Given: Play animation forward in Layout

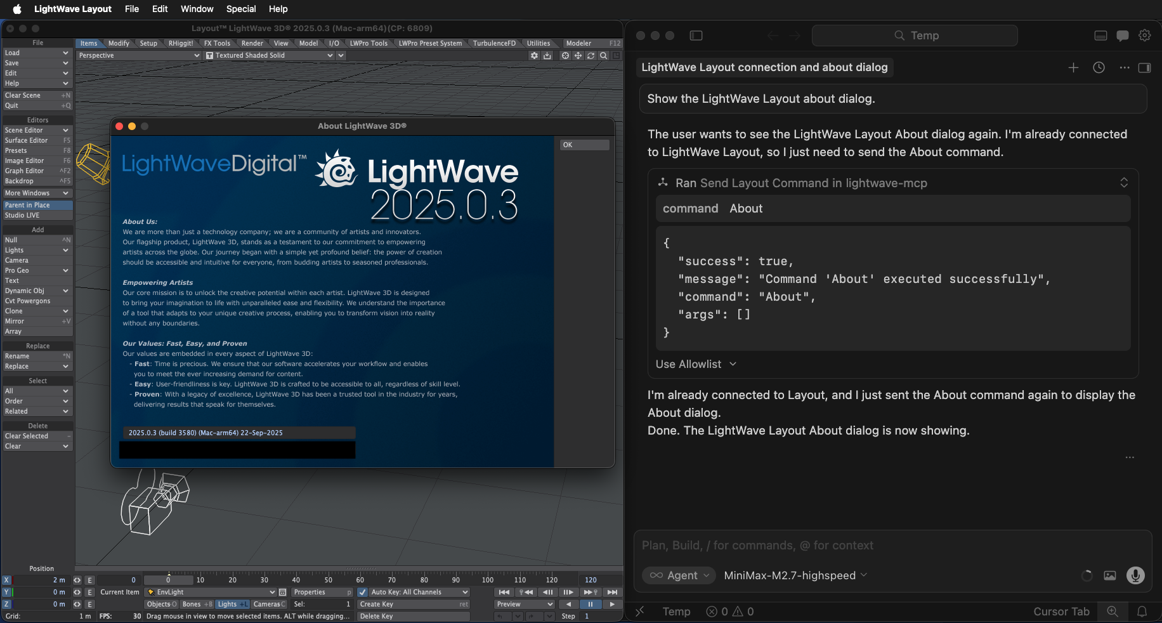Looking at the screenshot, I should (612, 604).
